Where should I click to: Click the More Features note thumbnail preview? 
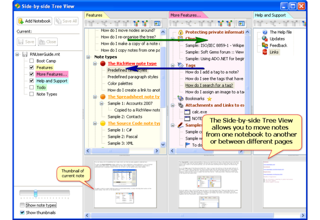(210, 184)
